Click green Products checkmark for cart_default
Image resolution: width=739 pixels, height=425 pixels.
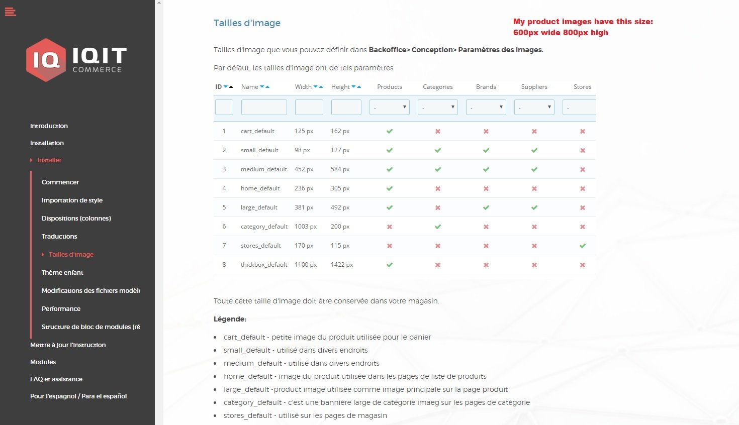click(x=390, y=131)
